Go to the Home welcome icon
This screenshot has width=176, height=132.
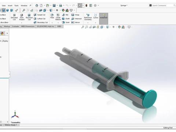point(37,5)
